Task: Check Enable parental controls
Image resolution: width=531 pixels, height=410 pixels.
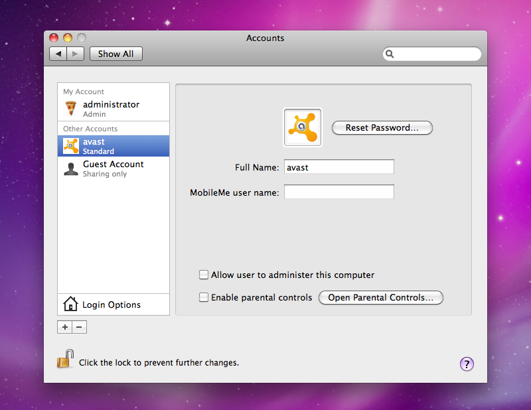Action: coord(204,297)
